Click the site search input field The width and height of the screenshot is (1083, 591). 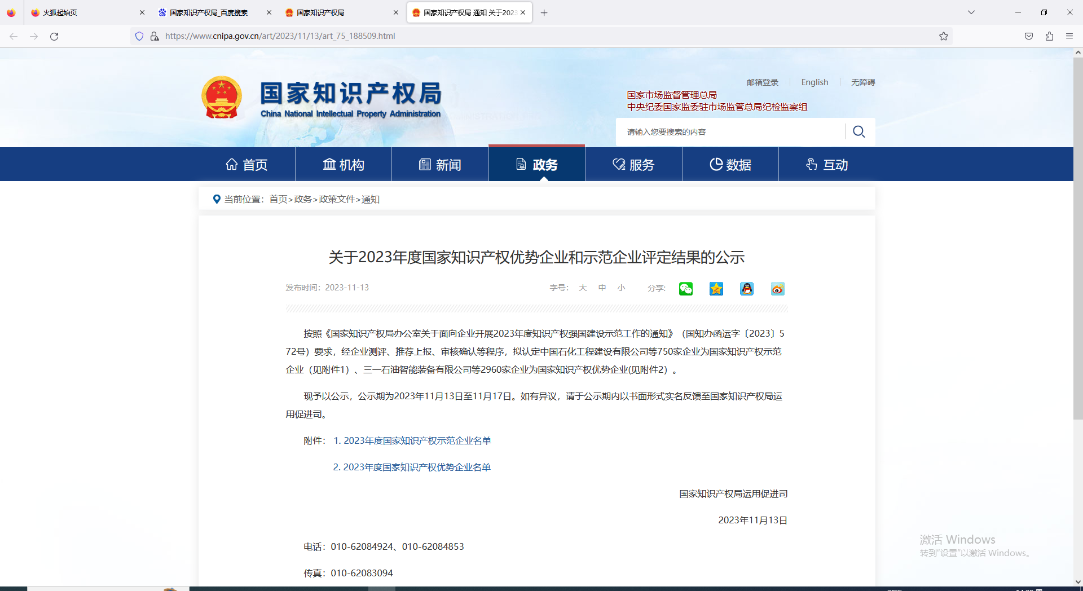point(730,132)
